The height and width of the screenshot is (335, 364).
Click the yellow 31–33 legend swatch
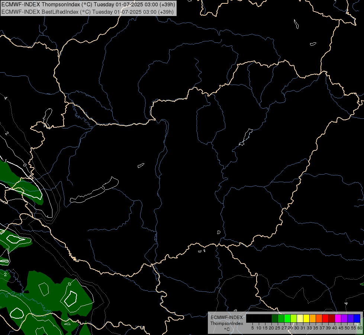coord(306,319)
